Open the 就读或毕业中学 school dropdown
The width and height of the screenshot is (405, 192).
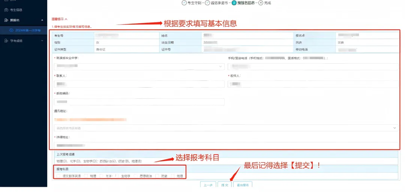click(139, 67)
